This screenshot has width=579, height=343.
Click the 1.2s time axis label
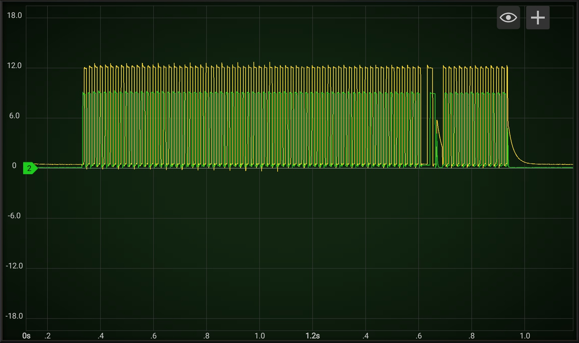pyautogui.click(x=312, y=336)
